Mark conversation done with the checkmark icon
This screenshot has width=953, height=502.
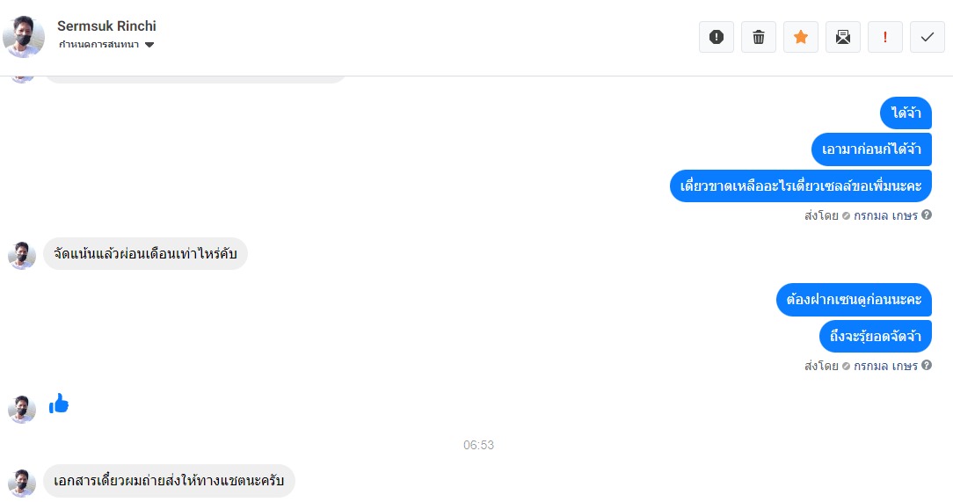tap(928, 37)
